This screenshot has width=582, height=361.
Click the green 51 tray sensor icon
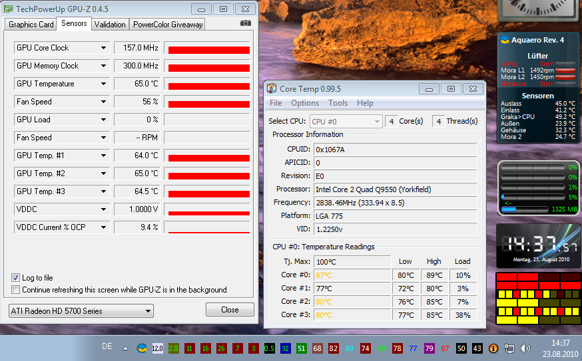tap(301, 348)
